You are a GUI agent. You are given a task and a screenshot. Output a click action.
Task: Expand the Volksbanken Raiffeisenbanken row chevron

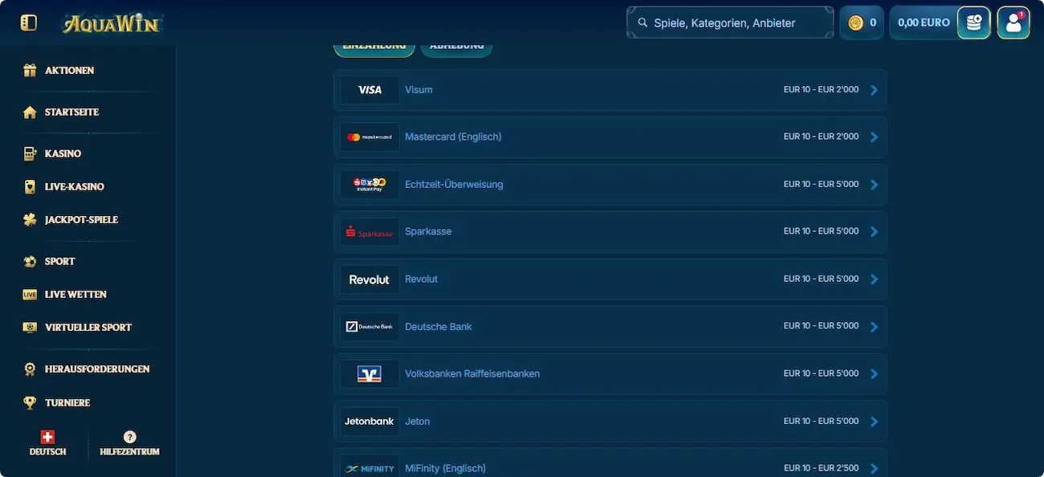pos(875,374)
